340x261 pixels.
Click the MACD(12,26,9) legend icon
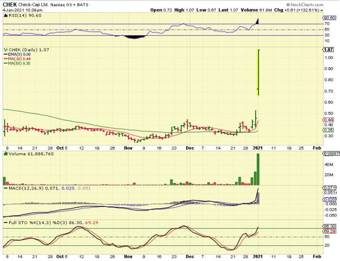click(x=6, y=188)
